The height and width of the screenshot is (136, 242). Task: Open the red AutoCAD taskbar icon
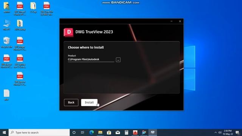(x=135, y=133)
